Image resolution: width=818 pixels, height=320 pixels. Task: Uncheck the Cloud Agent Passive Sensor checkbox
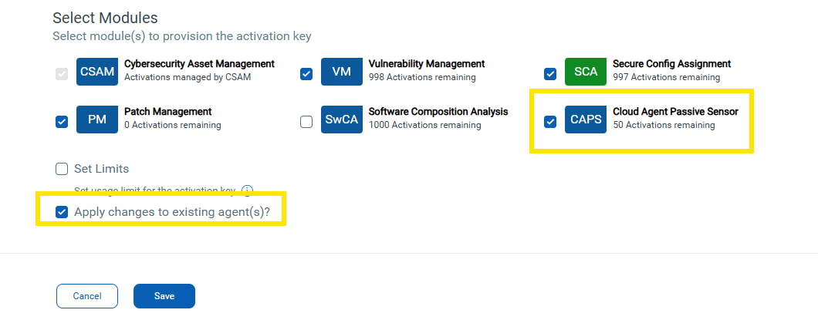coord(550,122)
